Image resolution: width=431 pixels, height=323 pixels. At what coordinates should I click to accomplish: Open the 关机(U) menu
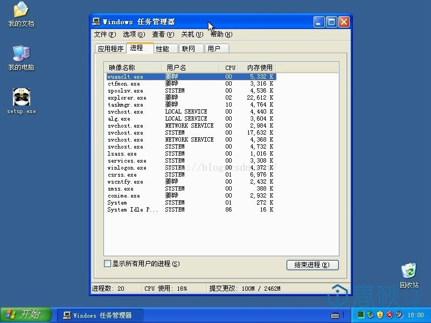click(x=192, y=34)
